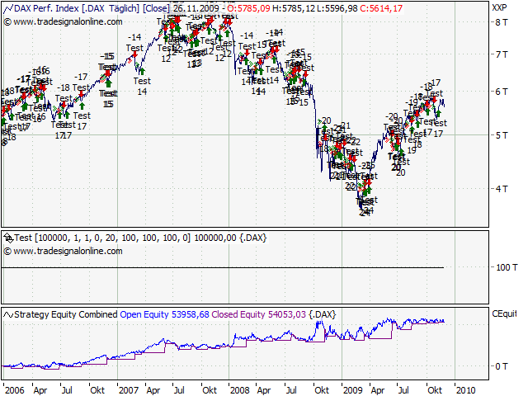Click the 8 T price axis label
Screen dimensions: 528x396
point(502,22)
